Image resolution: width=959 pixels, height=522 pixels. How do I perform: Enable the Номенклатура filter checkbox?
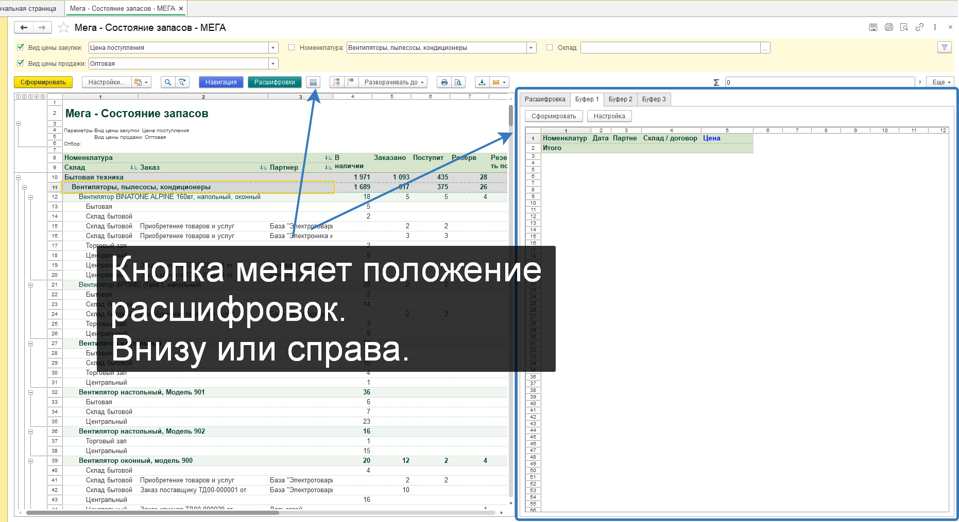click(292, 47)
